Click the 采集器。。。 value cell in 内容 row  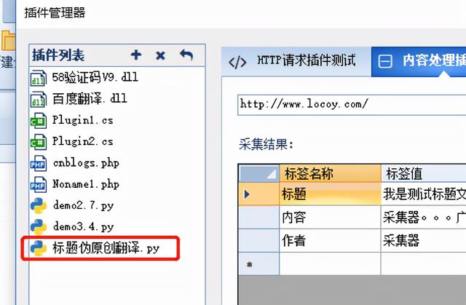click(x=424, y=218)
